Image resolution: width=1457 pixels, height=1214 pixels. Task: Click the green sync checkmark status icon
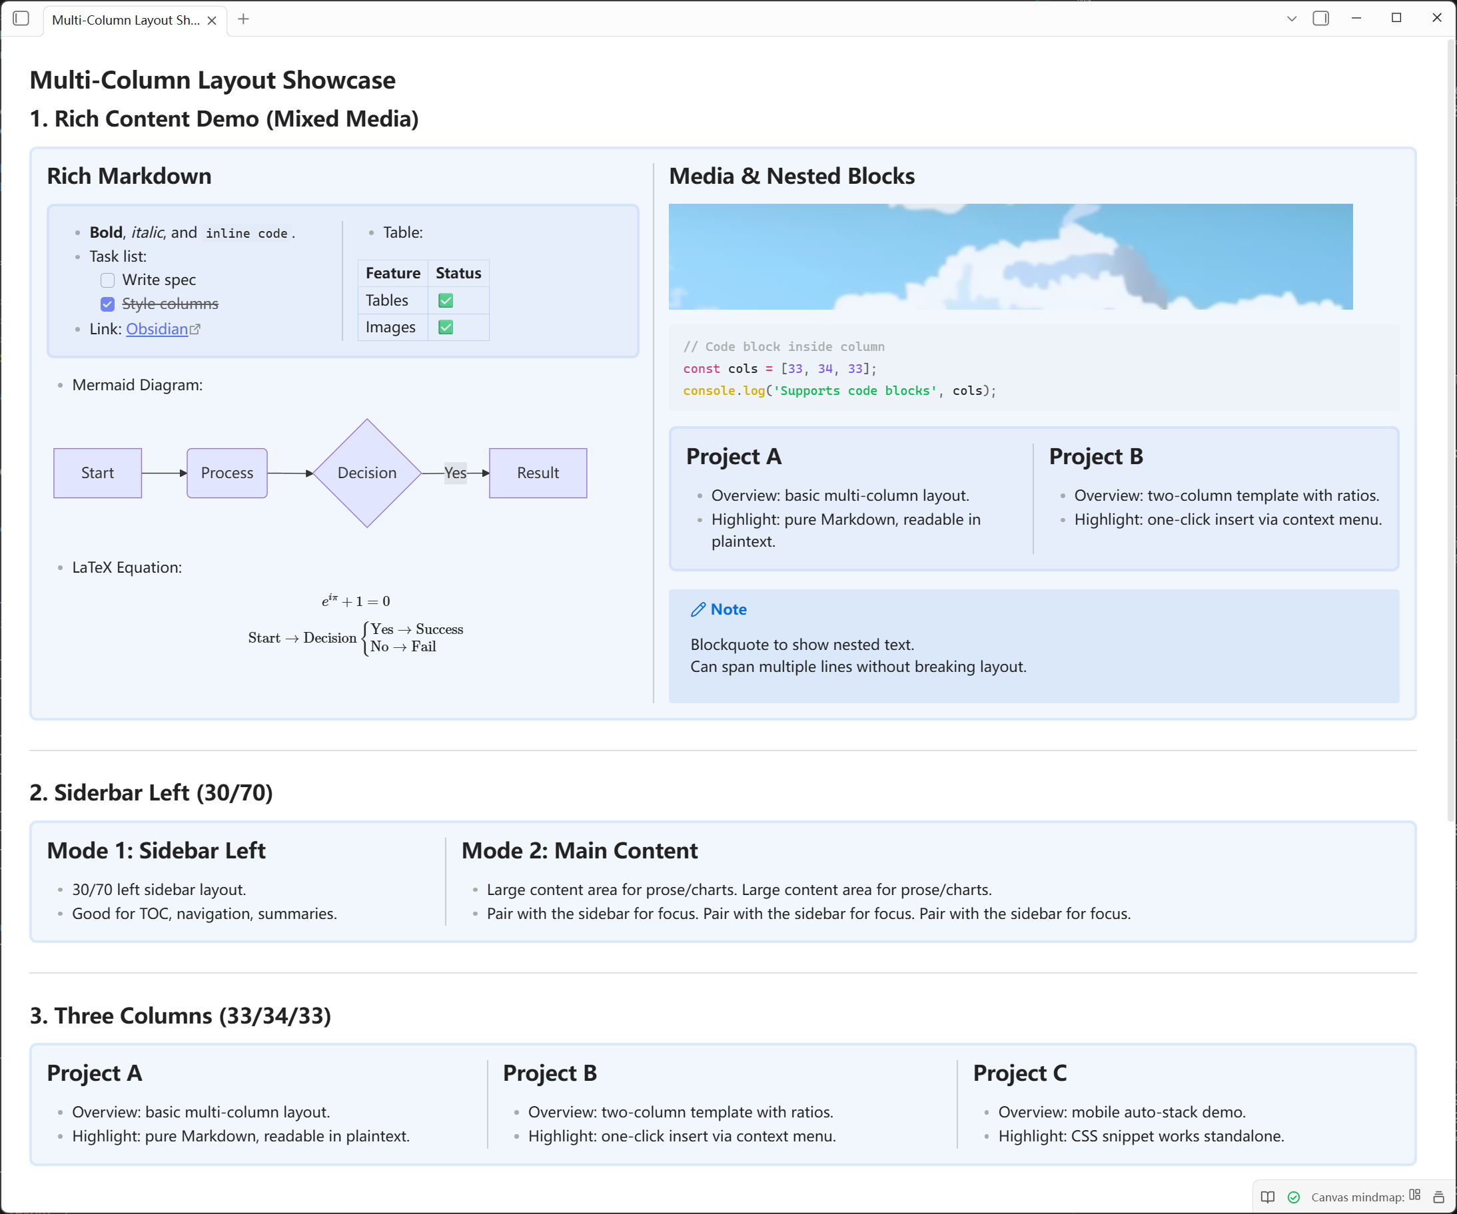1293,1197
